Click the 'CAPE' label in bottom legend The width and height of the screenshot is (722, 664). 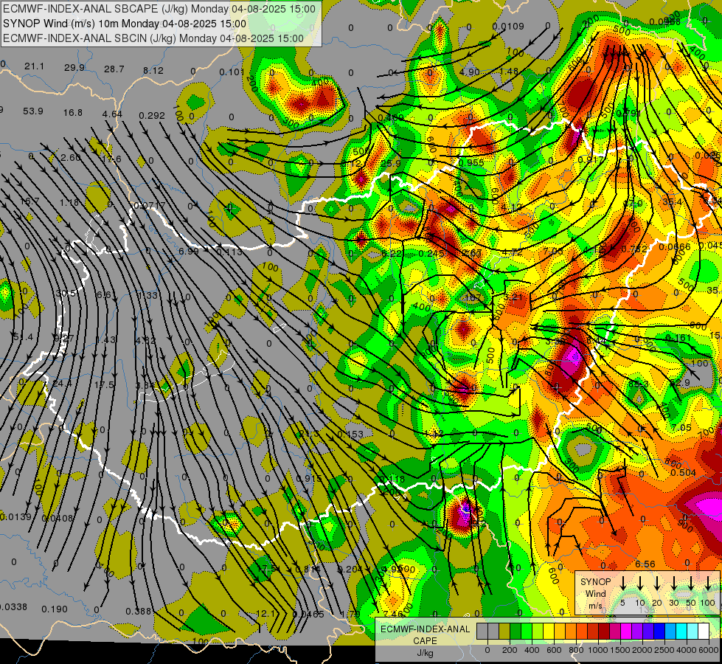[x=425, y=641]
